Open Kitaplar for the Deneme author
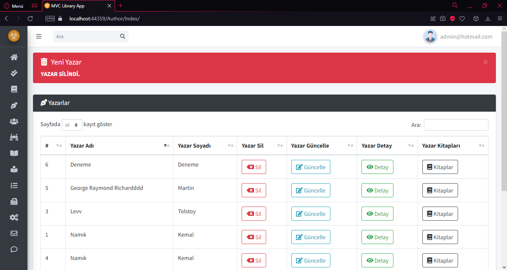 pos(440,167)
